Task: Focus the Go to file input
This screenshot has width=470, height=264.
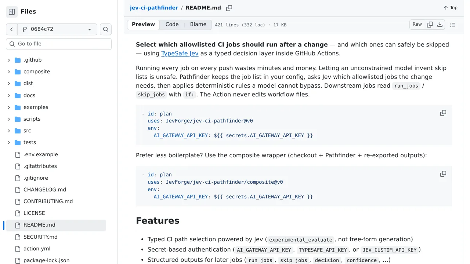Action: (x=59, y=44)
